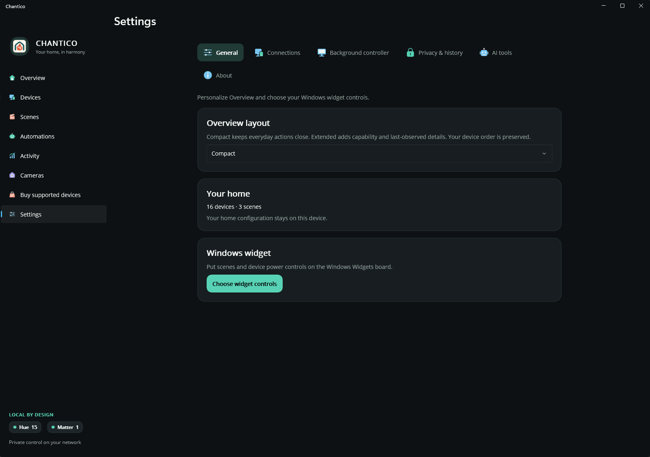Open Cameras in the sidebar
This screenshot has width=650, height=457.
[54, 175]
